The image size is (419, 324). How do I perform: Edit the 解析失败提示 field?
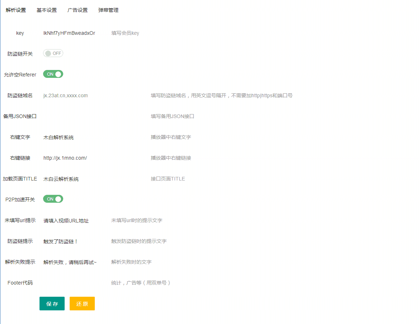72,262
